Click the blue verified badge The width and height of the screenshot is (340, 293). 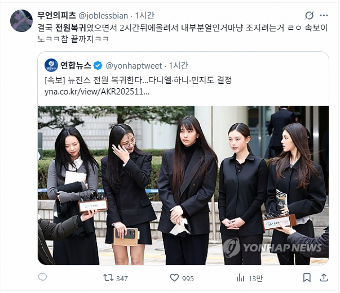(x=98, y=66)
